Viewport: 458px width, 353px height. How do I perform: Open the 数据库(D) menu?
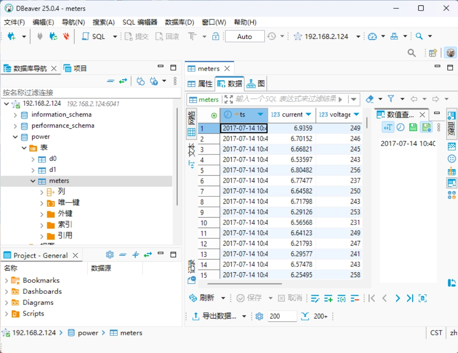(179, 22)
